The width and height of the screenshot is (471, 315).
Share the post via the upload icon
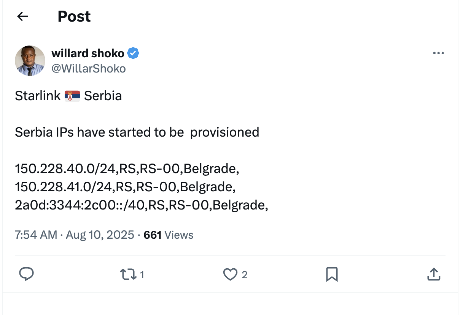point(433,274)
